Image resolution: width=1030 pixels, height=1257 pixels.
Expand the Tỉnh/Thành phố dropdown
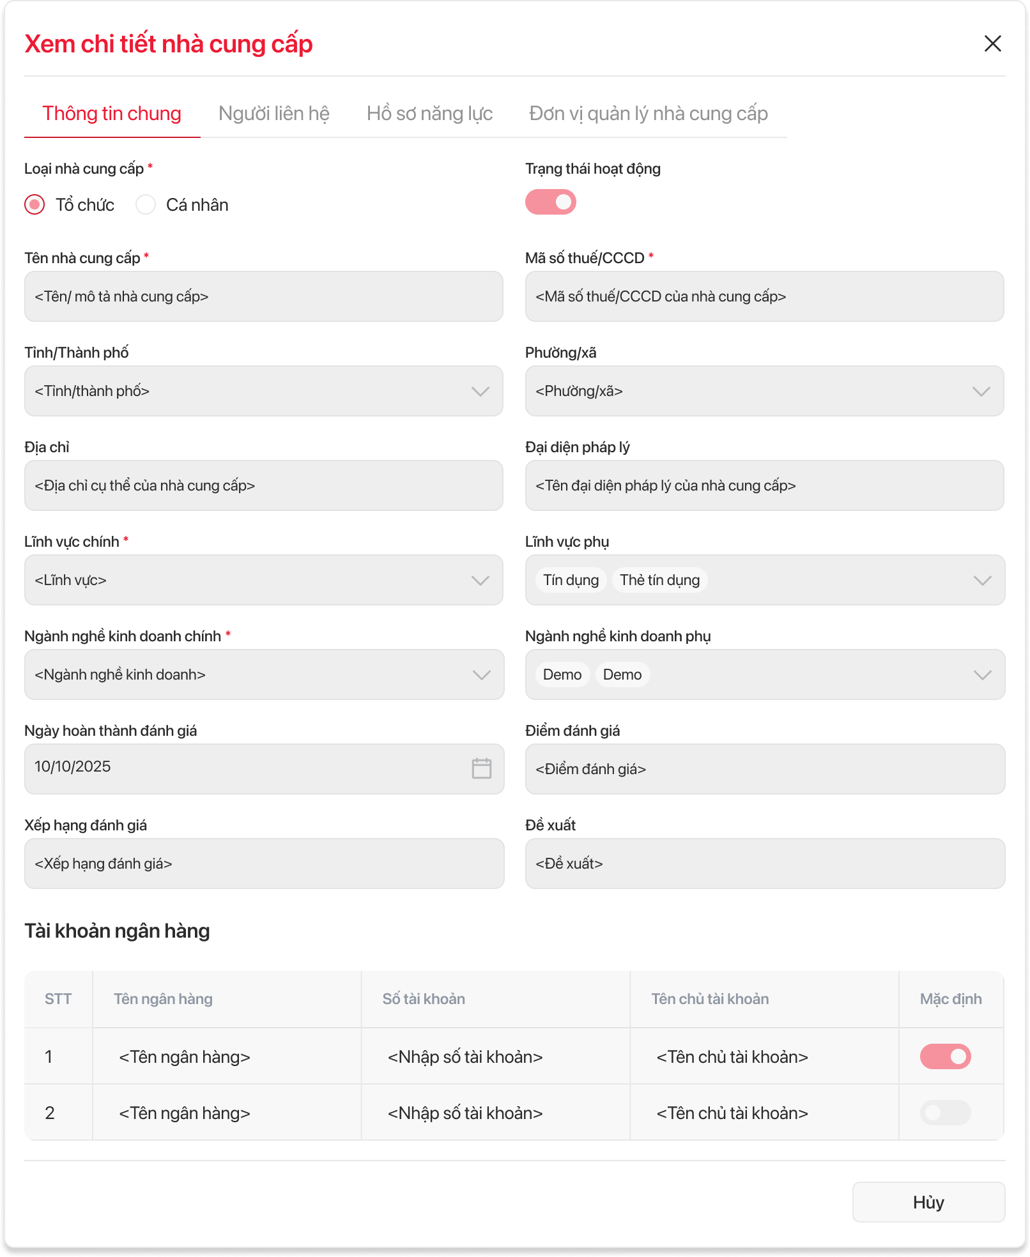tap(480, 391)
